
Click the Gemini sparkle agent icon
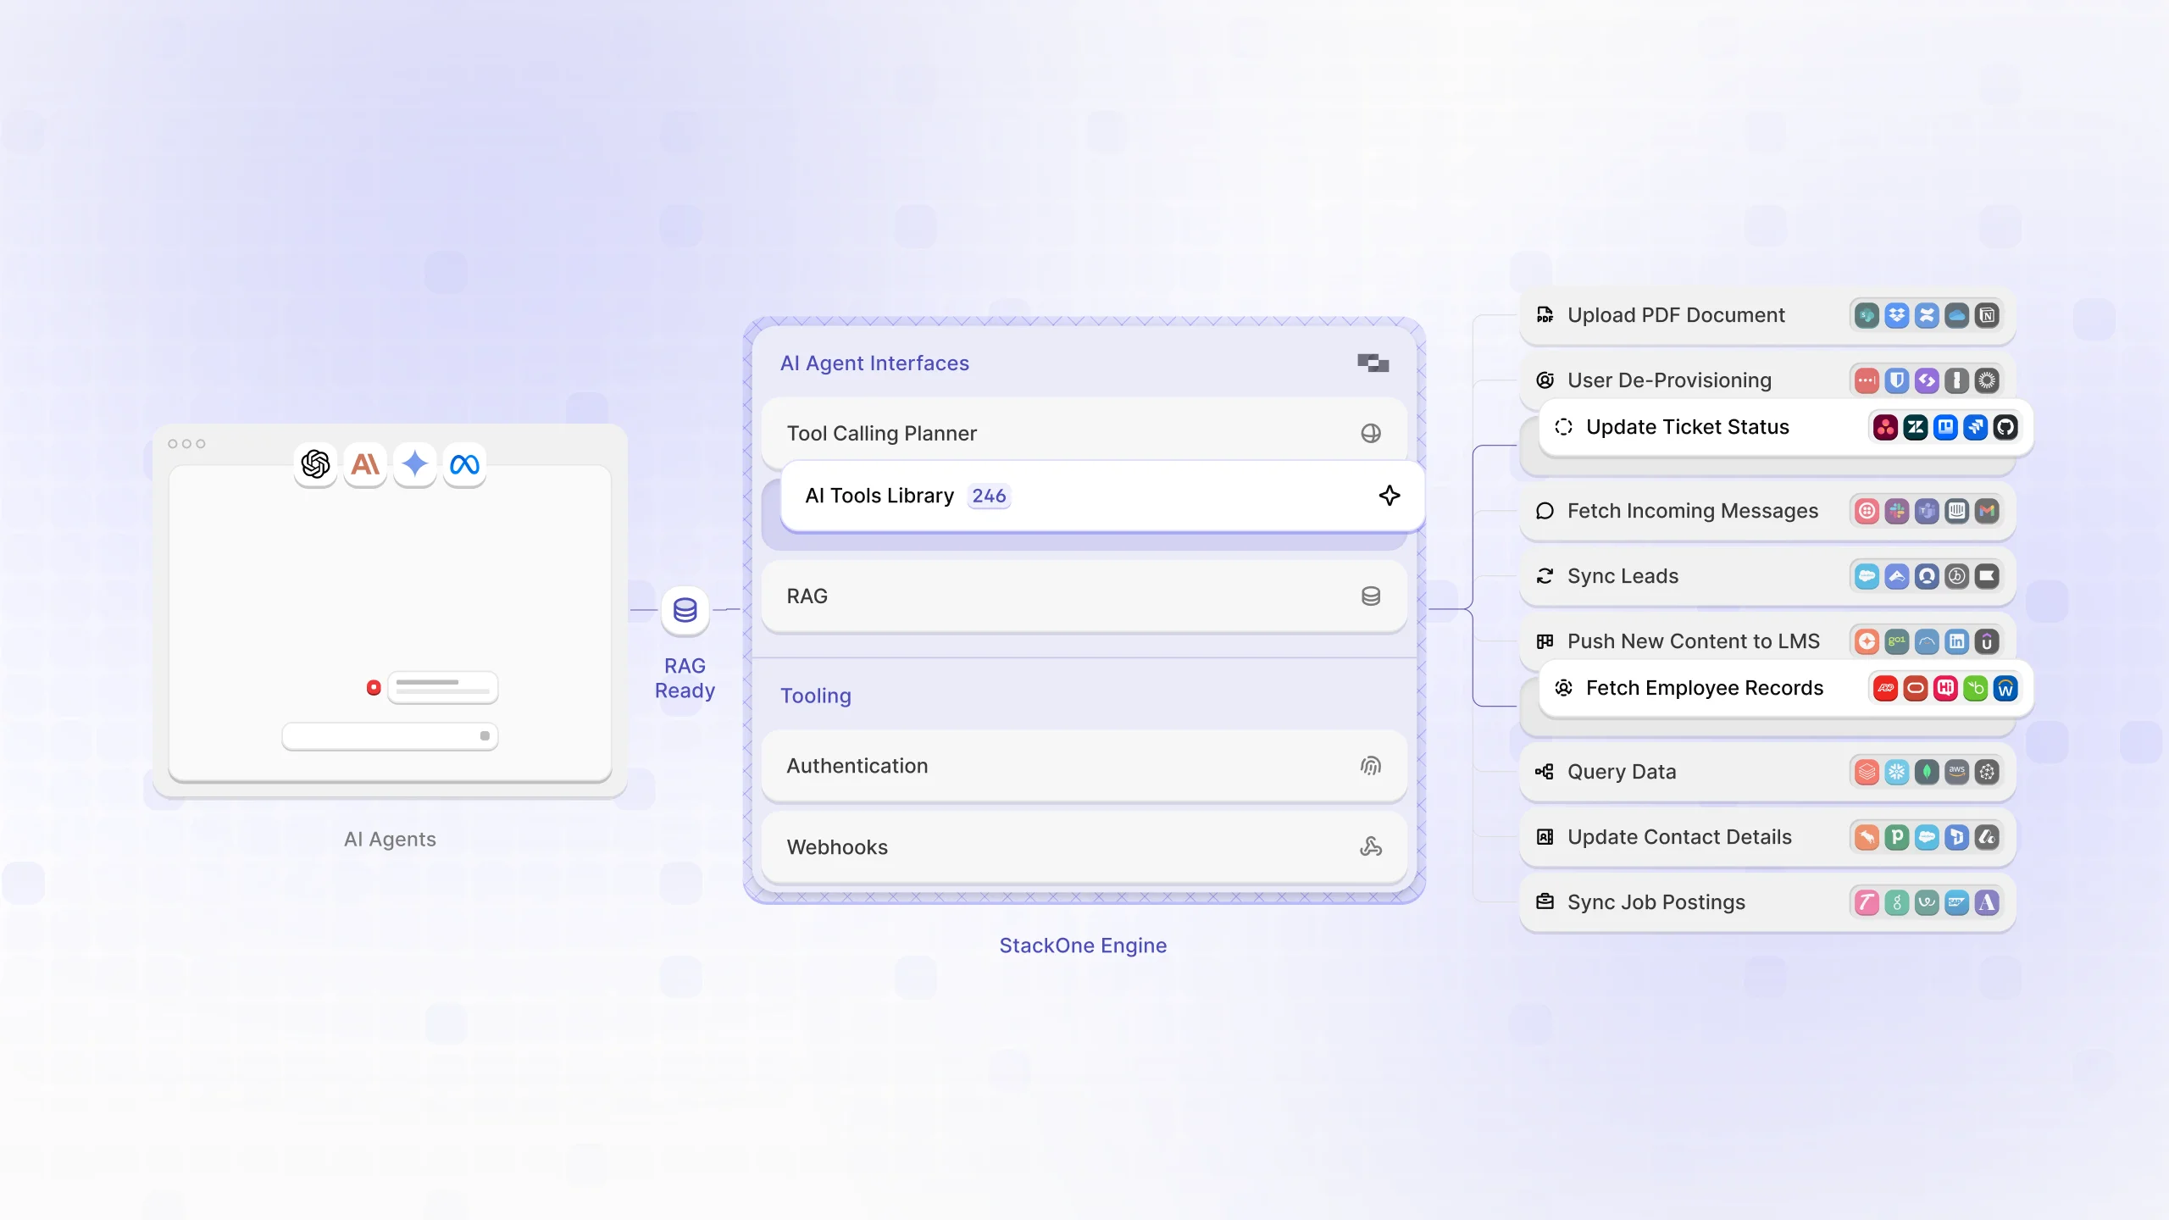click(414, 464)
